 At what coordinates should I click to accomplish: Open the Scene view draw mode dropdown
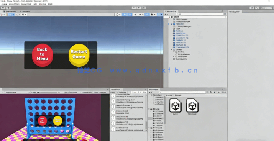pyautogui.click(x=118, y=15)
